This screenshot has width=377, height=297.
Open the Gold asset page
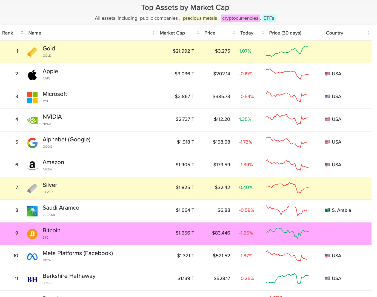tap(49, 48)
